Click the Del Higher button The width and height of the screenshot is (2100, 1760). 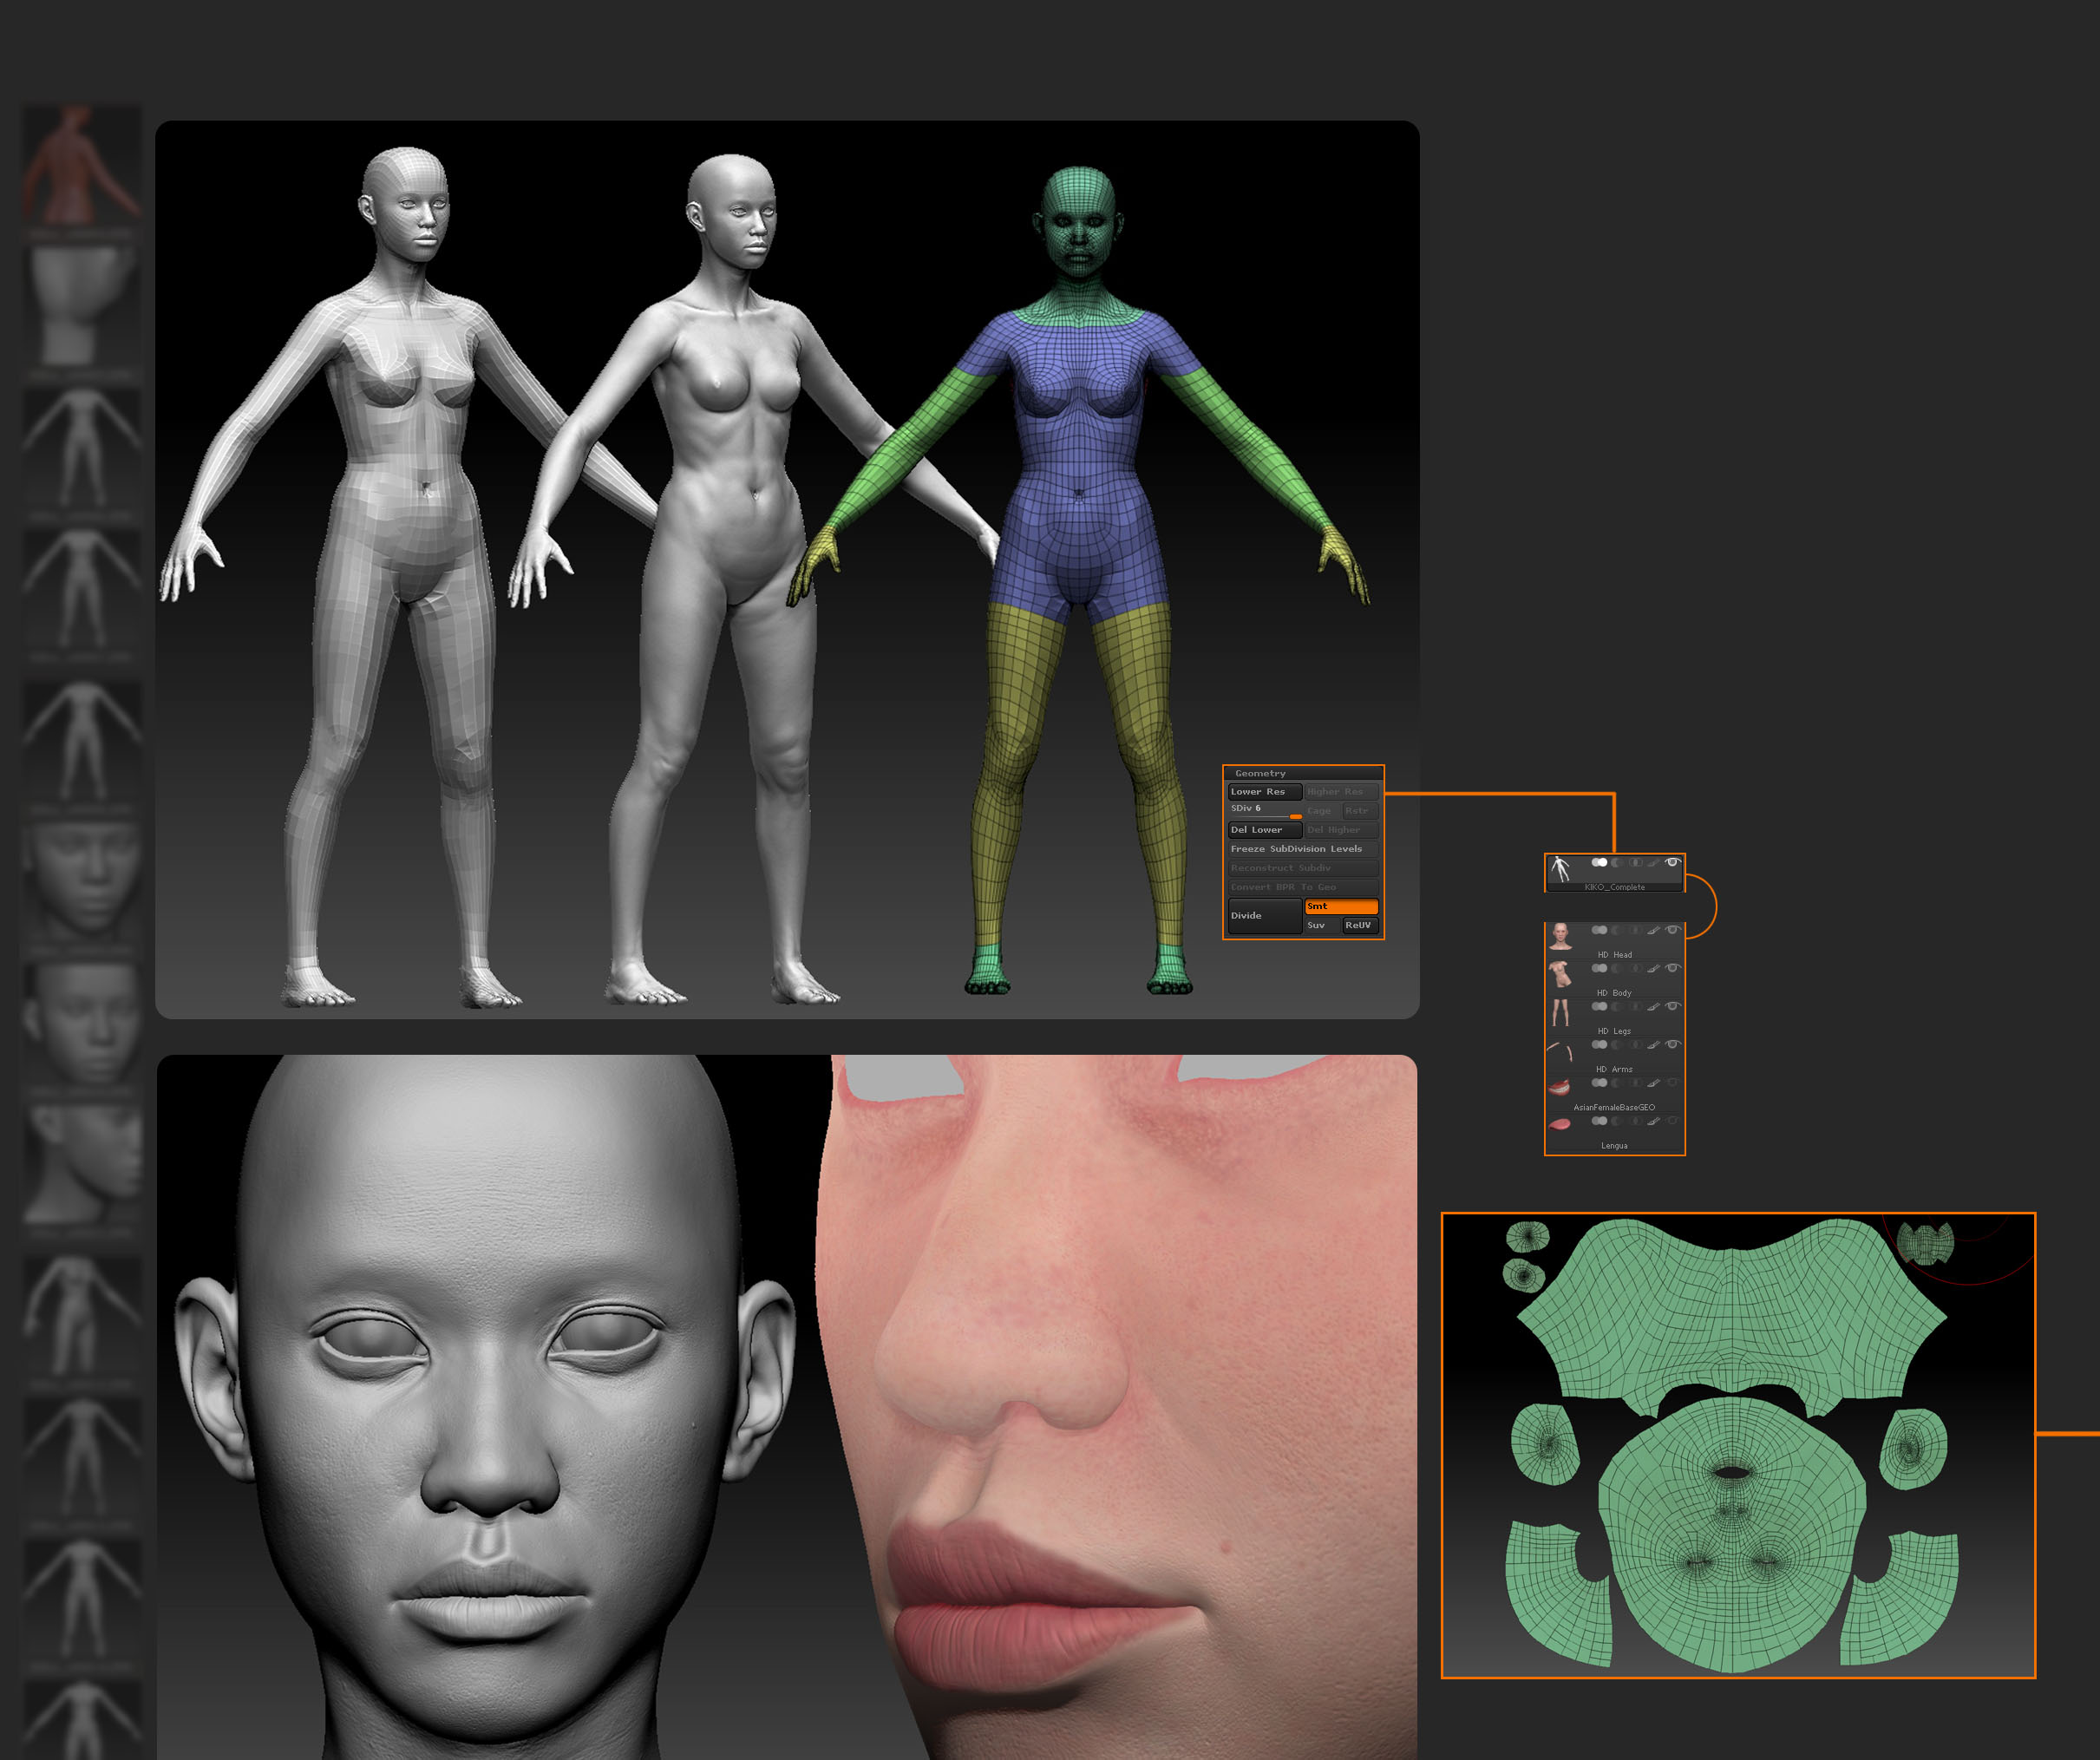click(1342, 831)
